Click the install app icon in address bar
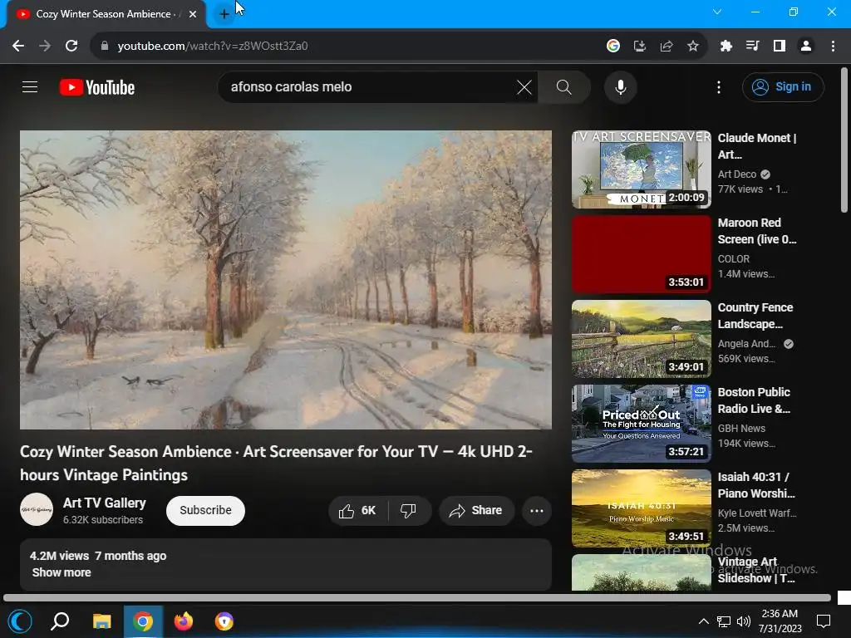The height and width of the screenshot is (638, 851). coord(640,46)
